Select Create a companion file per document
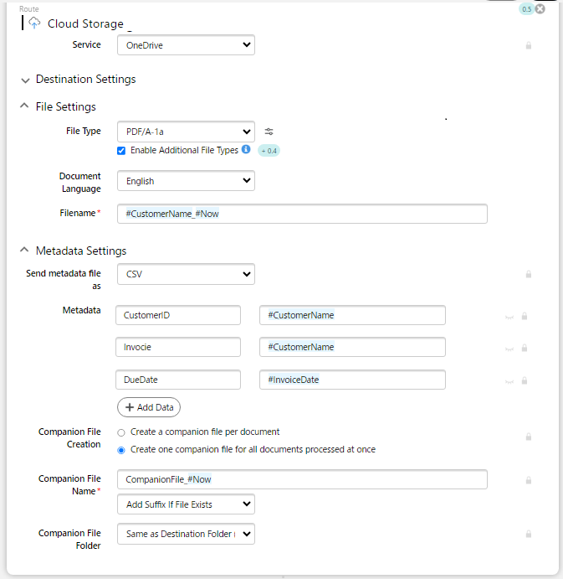The image size is (563, 579). [121, 432]
